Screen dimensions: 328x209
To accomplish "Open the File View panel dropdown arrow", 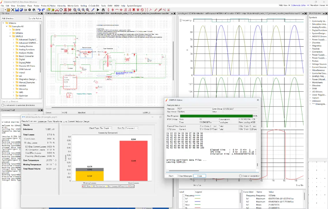I will pos(39,13).
